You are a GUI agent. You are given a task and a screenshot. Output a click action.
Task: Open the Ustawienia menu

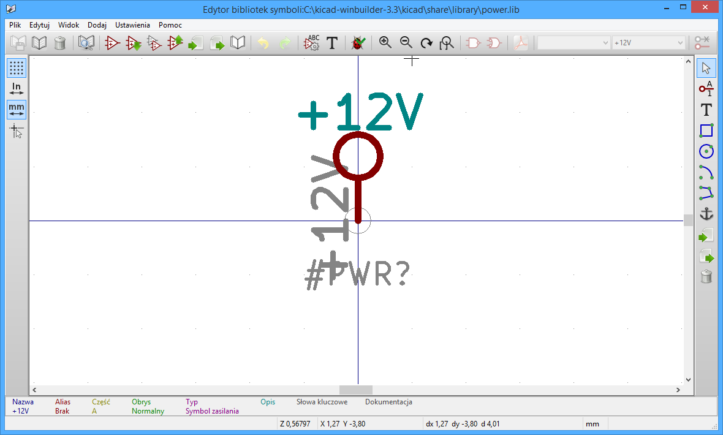click(x=132, y=25)
